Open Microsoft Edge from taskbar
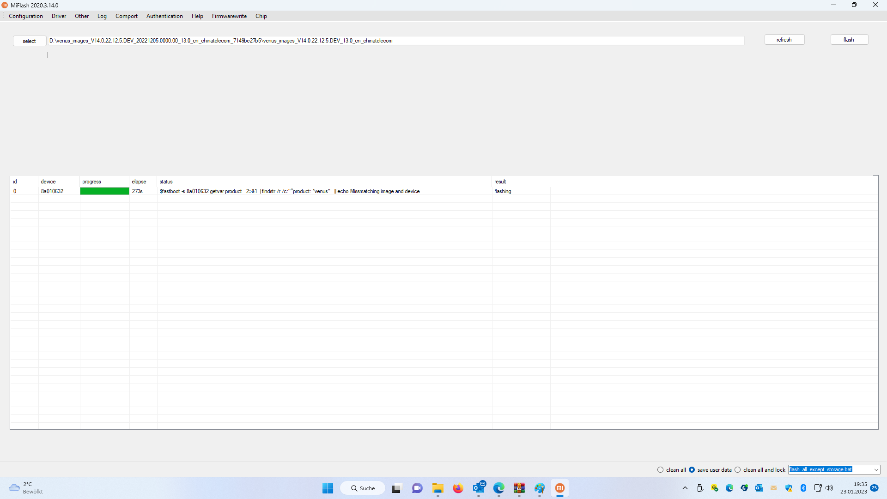This screenshot has height=499, width=887. click(498, 488)
